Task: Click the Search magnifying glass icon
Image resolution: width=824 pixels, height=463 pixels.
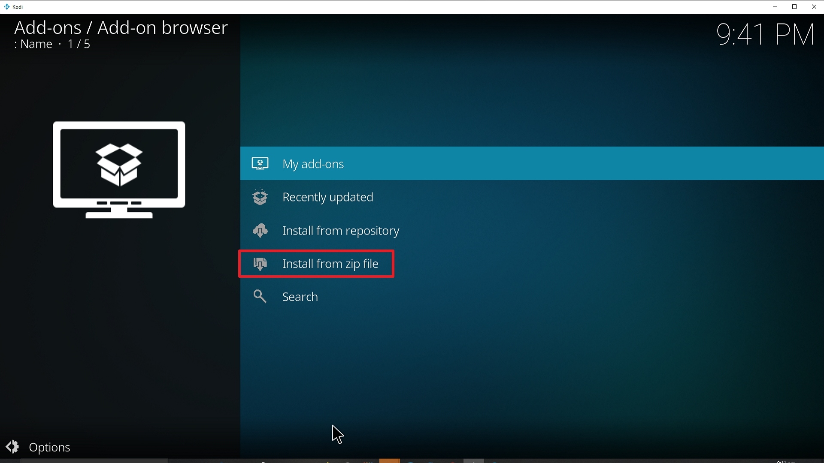Action: 260,297
